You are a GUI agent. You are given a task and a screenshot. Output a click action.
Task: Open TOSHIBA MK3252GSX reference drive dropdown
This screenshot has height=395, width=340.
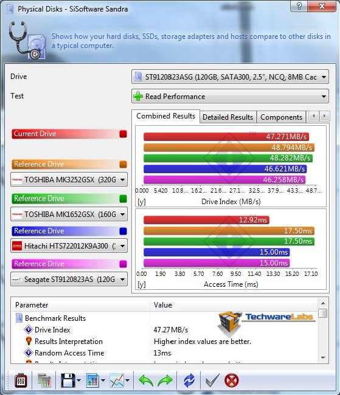69,180
